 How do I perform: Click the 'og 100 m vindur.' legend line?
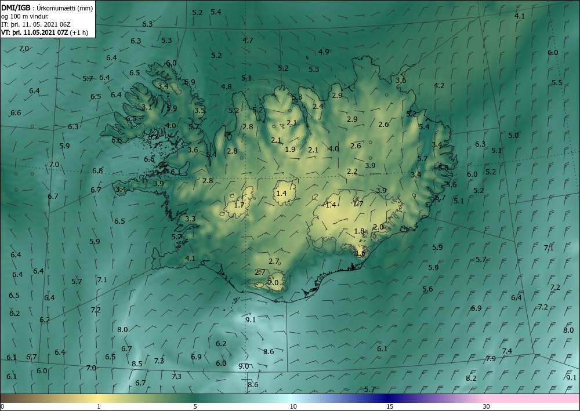pos(25,16)
